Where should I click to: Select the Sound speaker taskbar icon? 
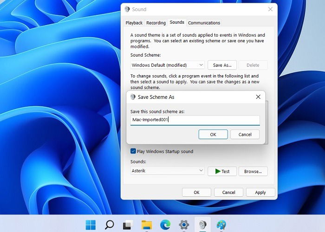pos(202,225)
